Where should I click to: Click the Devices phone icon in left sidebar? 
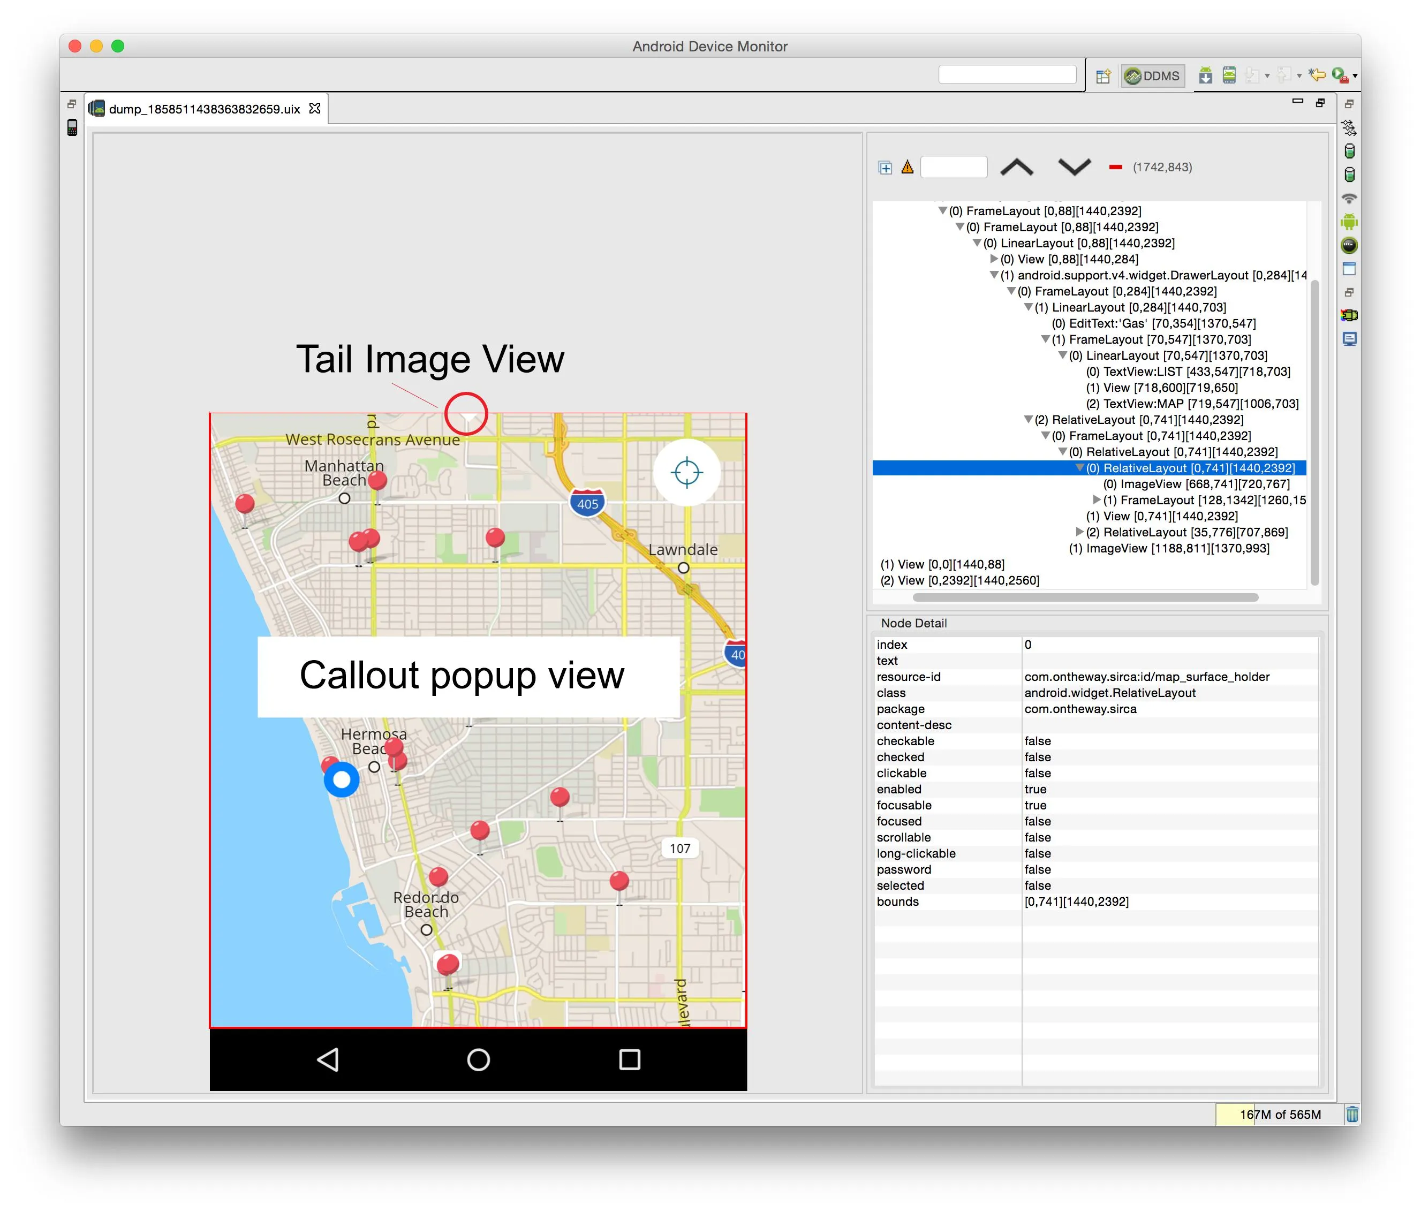72,127
